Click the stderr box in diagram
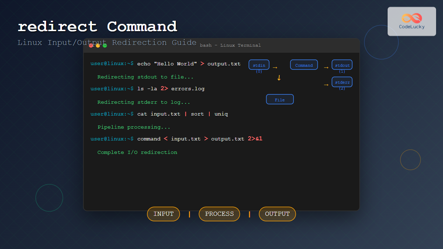443x249 pixels. pyautogui.click(x=342, y=82)
